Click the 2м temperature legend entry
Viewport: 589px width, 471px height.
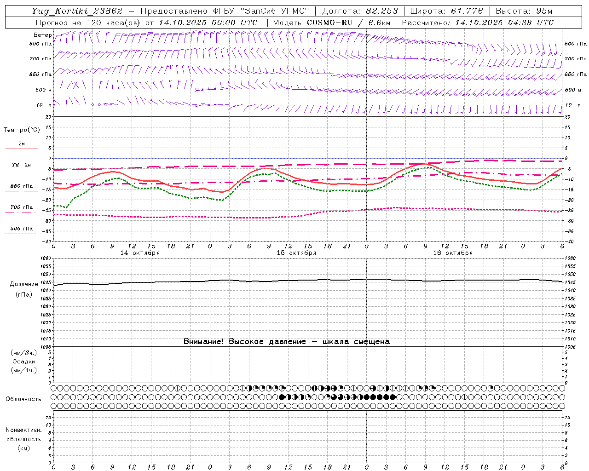tap(22, 144)
